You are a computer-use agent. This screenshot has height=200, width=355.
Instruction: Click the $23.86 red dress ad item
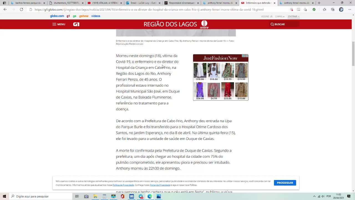(227, 91)
